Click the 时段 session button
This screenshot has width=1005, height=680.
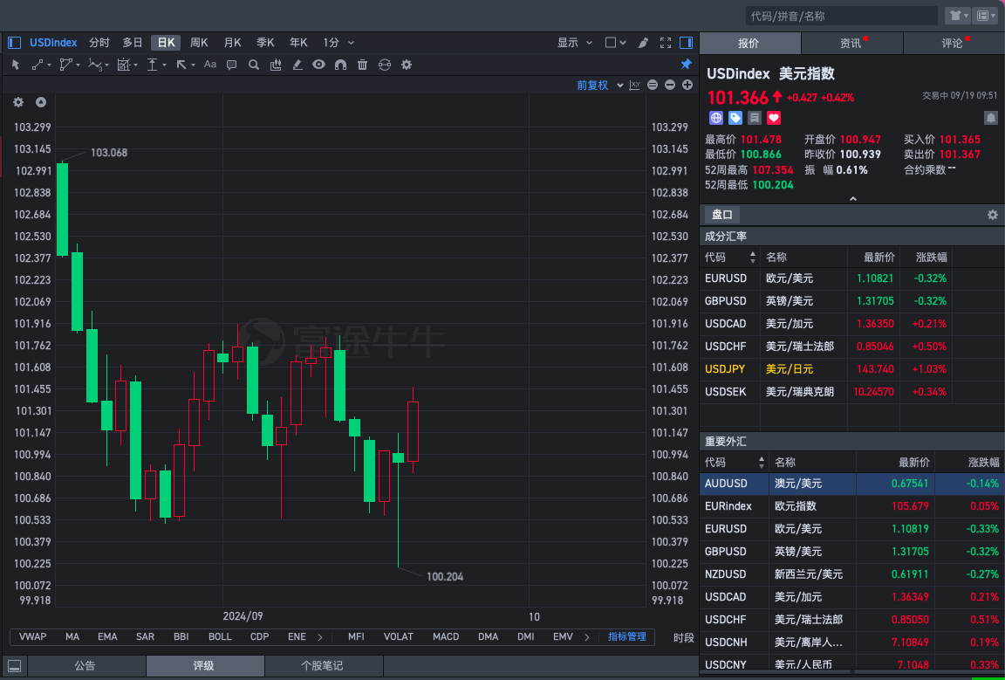click(683, 637)
